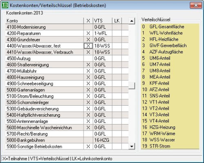
Task: Select distribution key 12 VT1-Anteil
Action: 170,102
